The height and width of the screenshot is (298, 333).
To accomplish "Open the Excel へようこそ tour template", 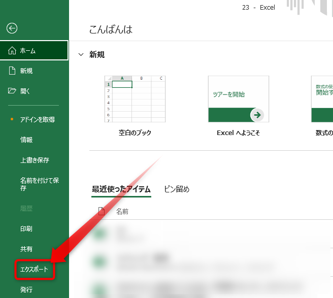I will click(239, 99).
